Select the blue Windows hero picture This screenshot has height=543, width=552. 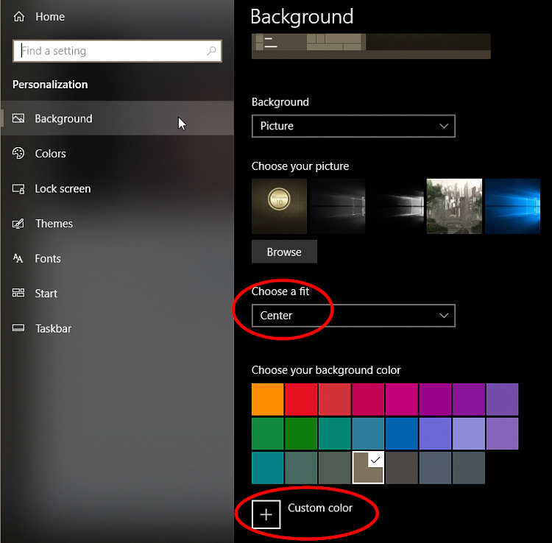[x=512, y=206]
